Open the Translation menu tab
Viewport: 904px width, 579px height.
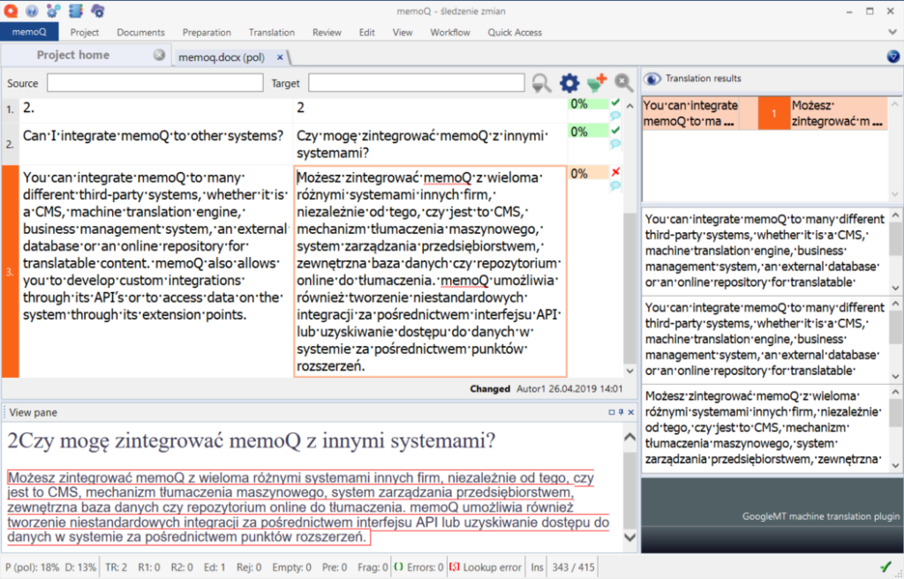click(271, 33)
